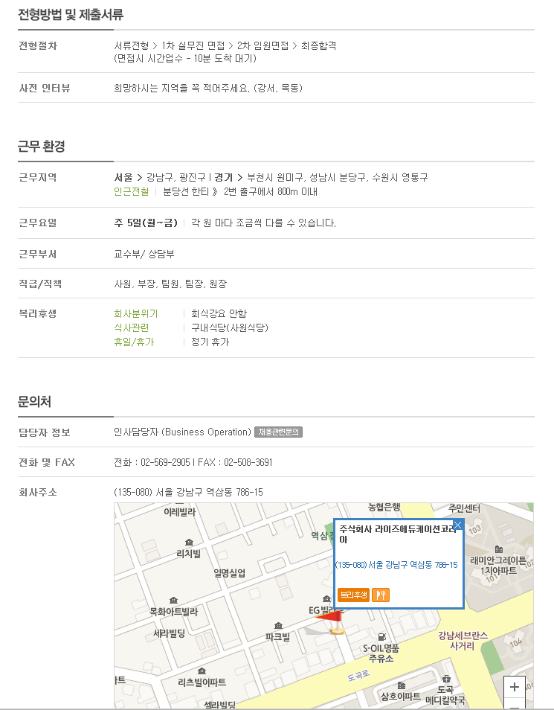Click the fork and knife meal icon
Image resolution: width=554 pixels, height=710 pixels.
point(381,595)
